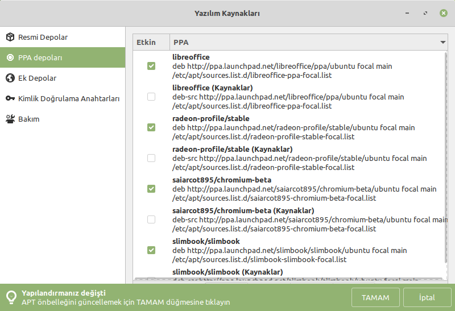Image resolution: width=455 pixels, height=311 pixels.
Task: Select saiarcot895/chromium-beta row title
Action: (222, 180)
